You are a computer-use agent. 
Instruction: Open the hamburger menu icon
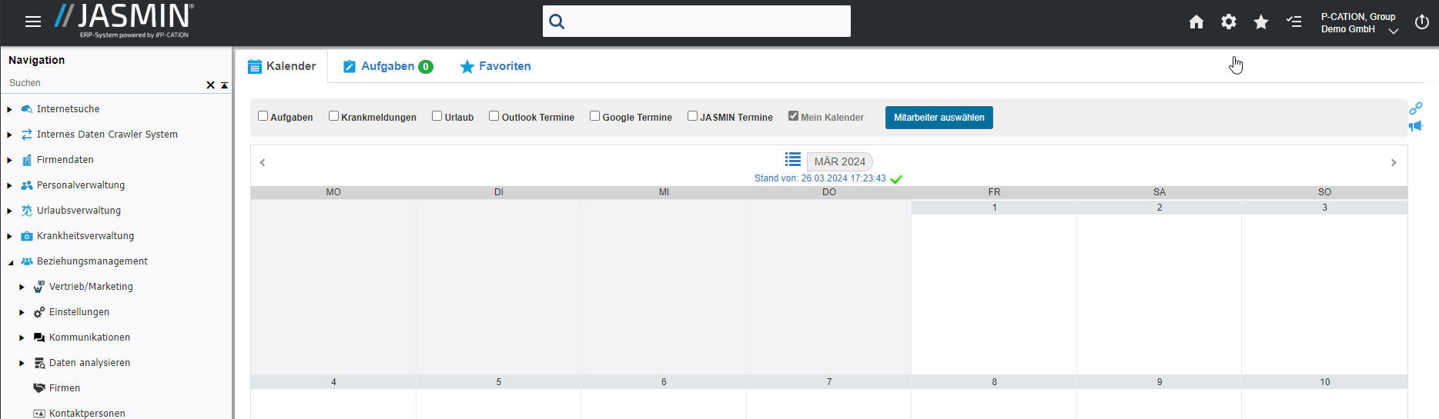tap(33, 22)
